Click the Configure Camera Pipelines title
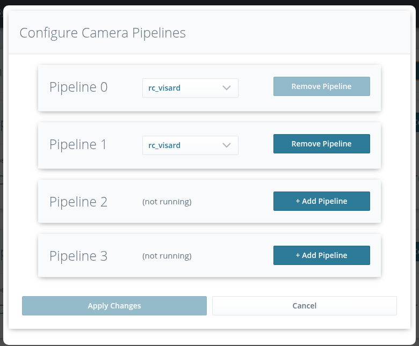Viewport: 419px width, 346px height. [x=103, y=33]
